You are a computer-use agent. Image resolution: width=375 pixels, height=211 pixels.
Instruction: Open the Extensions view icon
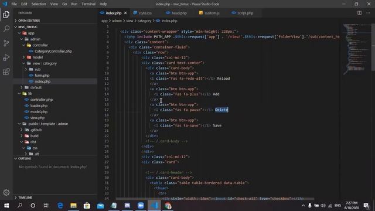pos(6,72)
